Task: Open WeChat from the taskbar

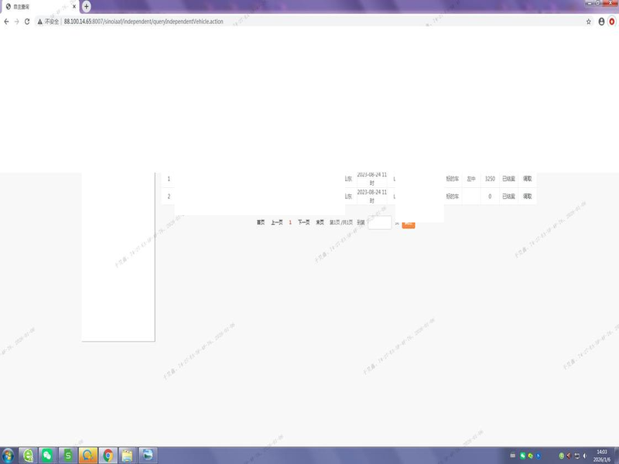Action: (48, 455)
